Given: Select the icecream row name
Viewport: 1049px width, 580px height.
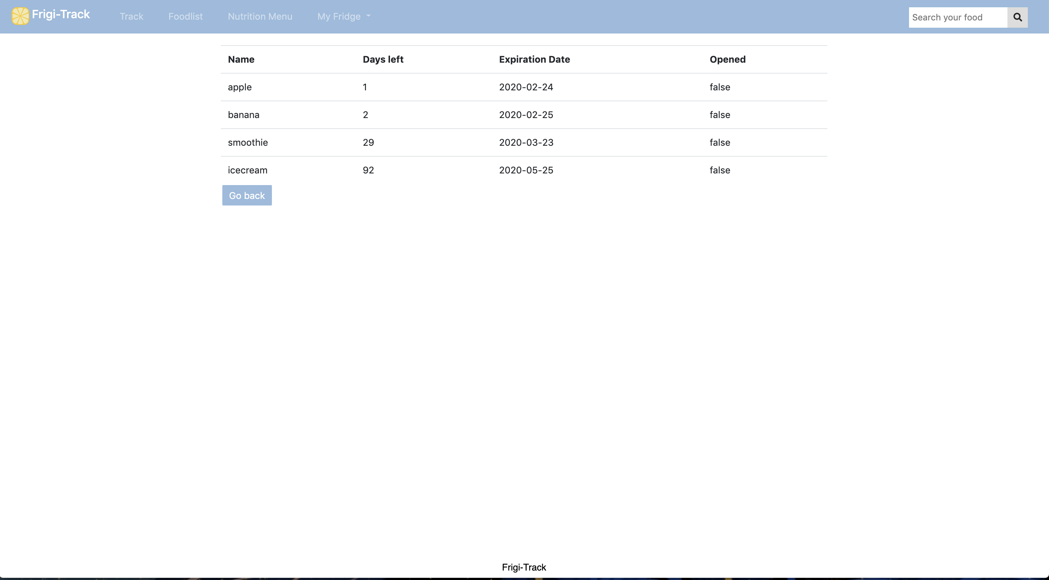Looking at the screenshot, I should pyautogui.click(x=247, y=170).
